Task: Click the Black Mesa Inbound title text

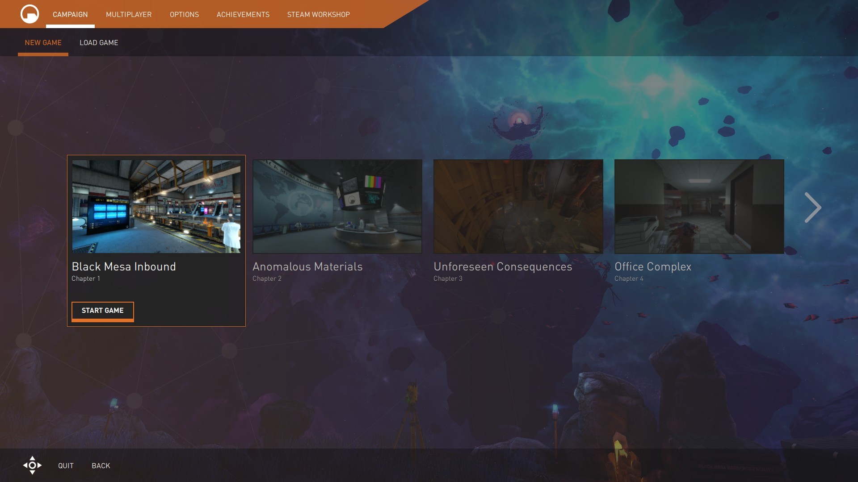Action: pyautogui.click(x=124, y=266)
